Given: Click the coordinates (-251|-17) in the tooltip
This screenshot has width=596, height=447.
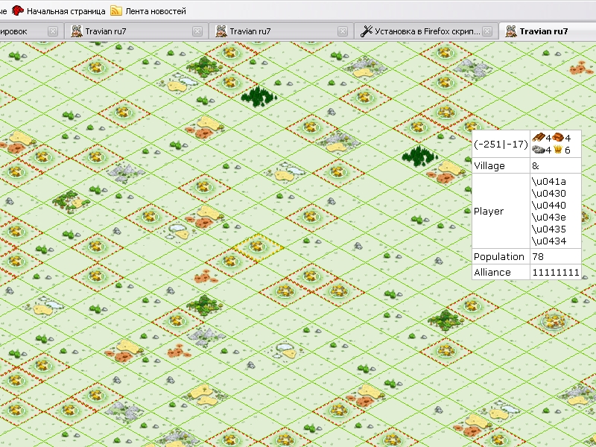Looking at the screenshot, I should (x=501, y=145).
